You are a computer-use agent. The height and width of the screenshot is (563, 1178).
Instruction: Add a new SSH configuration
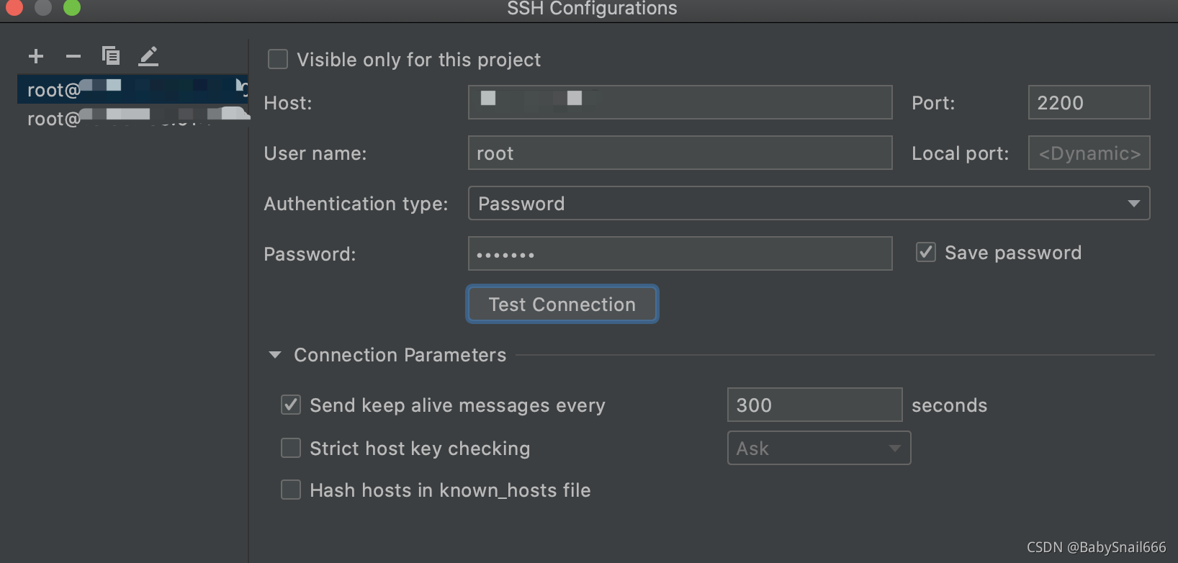pos(35,55)
